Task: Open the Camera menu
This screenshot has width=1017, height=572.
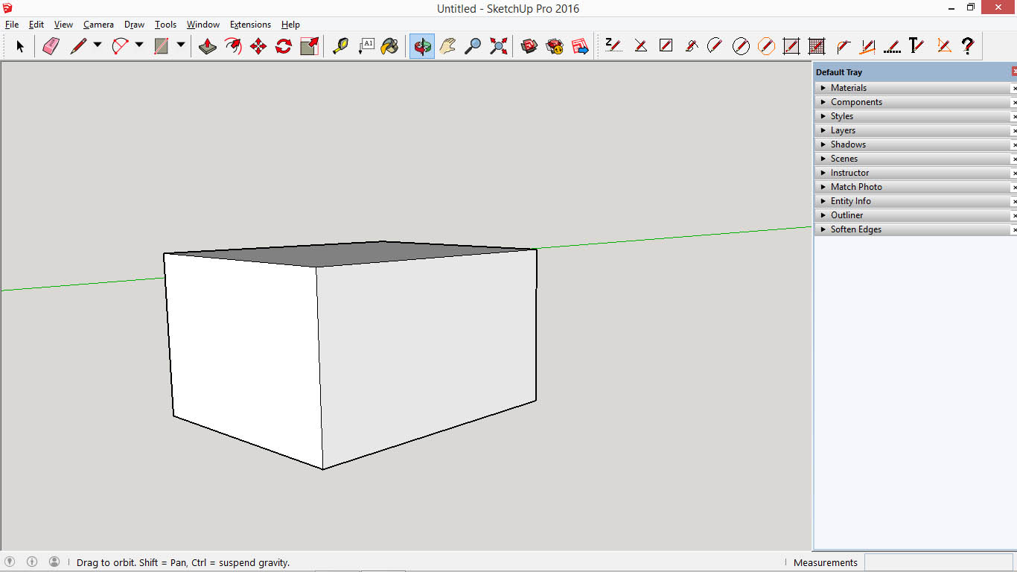Action: coord(98,24)
